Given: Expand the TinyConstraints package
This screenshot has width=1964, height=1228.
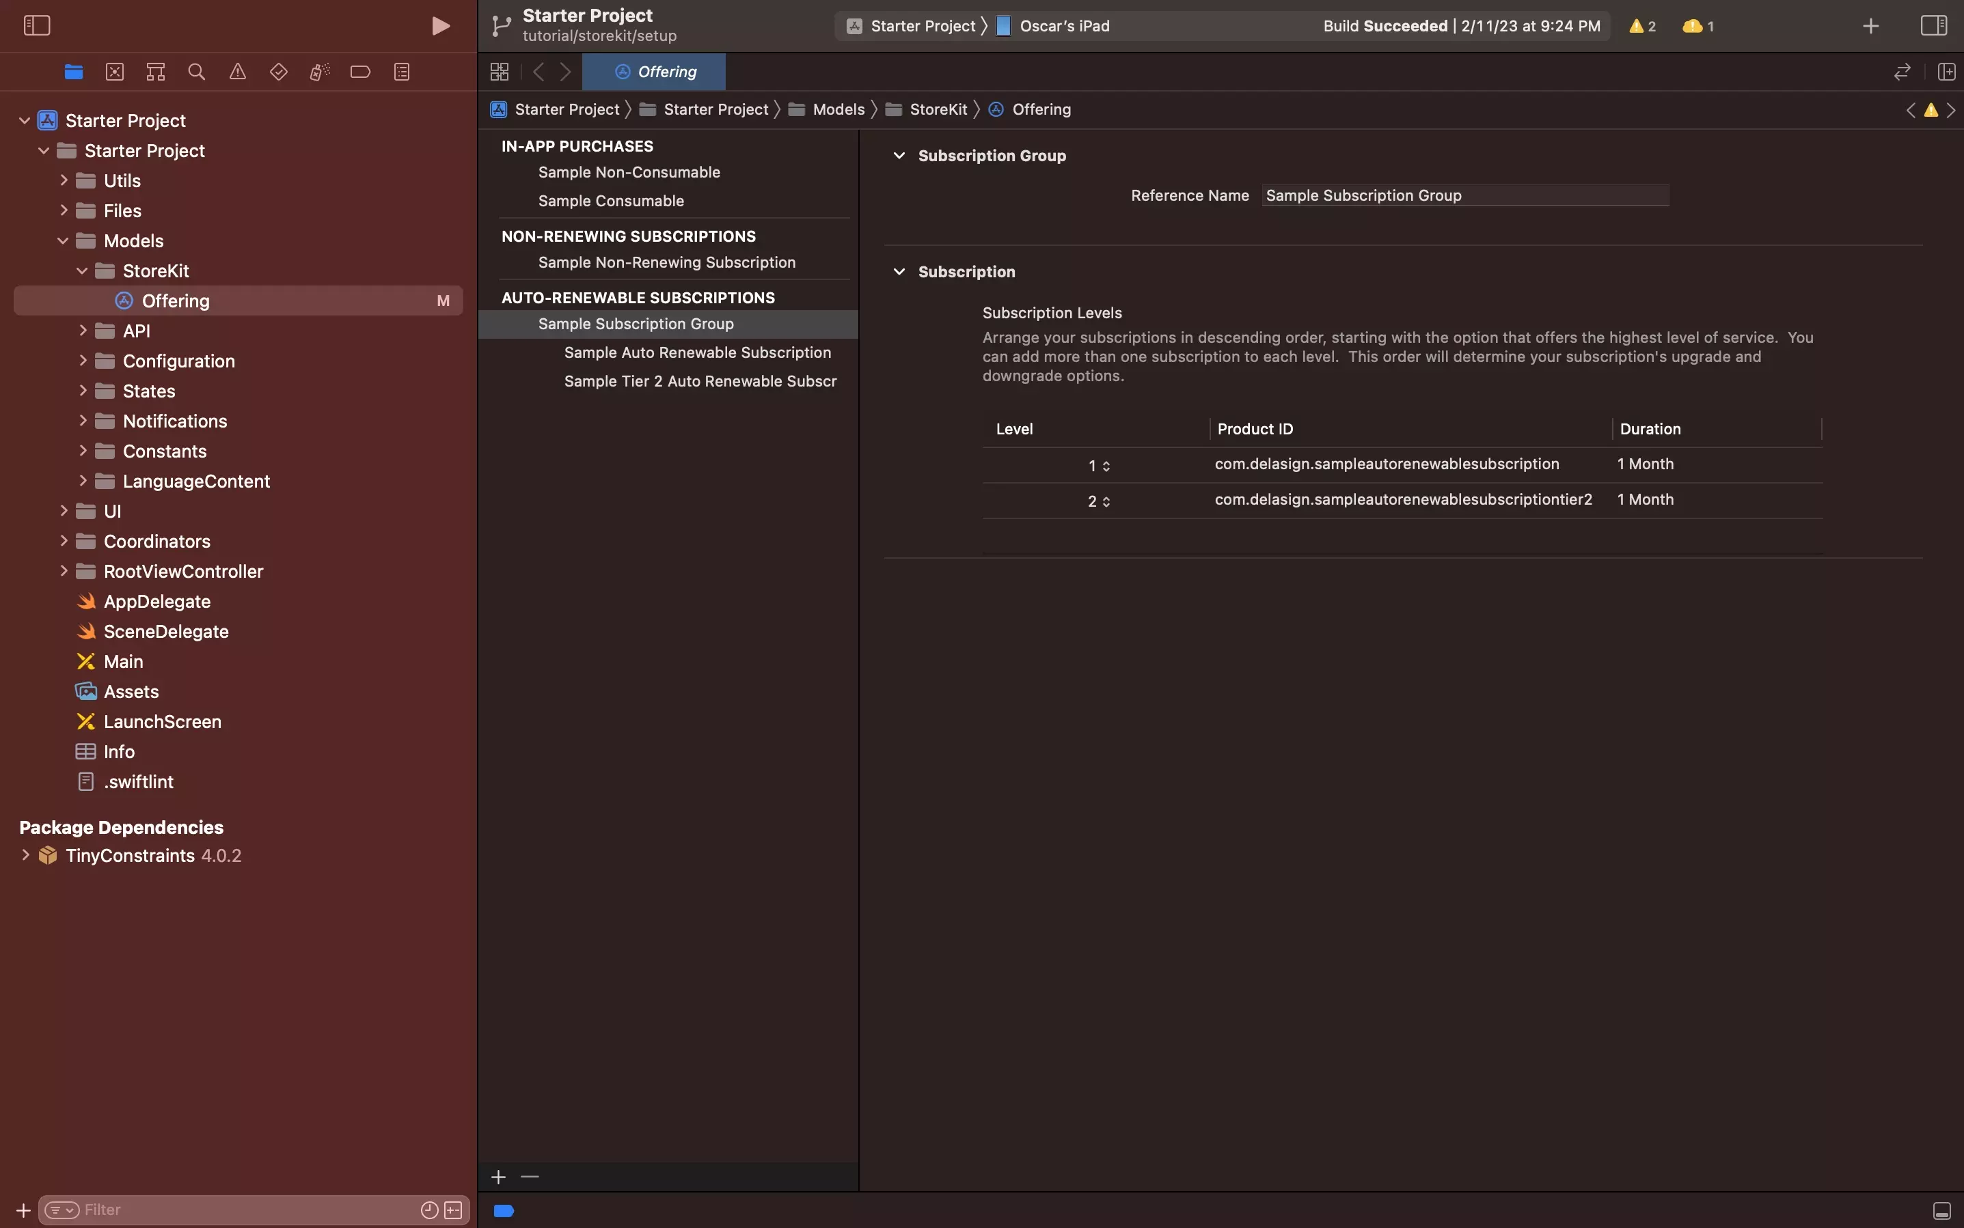Looking at the screenshot, I should point(25,855).
